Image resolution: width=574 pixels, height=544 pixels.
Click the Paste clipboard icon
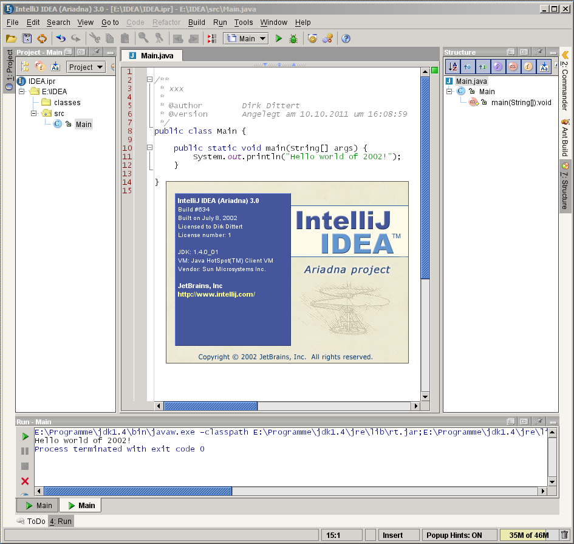(x=125, y=38)
